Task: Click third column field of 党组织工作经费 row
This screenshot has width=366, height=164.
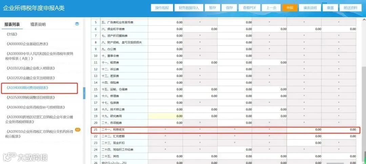Action: [235, 149]
